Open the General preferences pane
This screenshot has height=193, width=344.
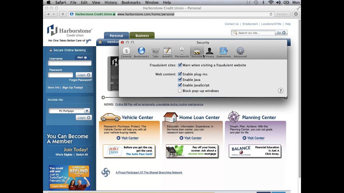click(126, 52)
